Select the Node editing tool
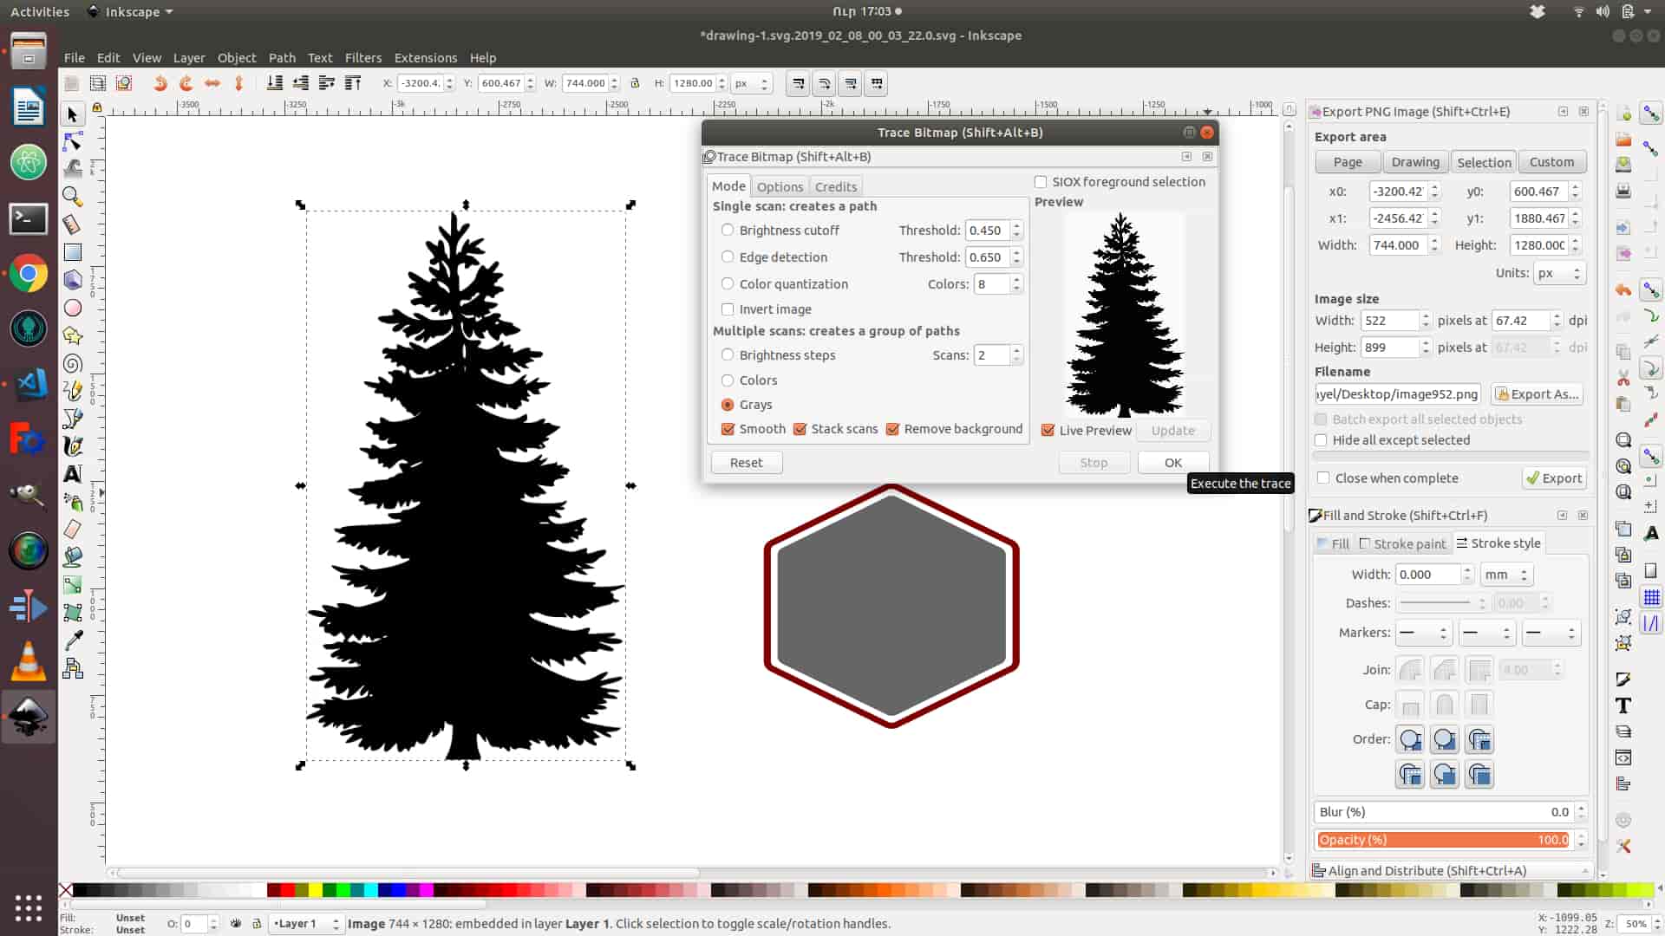Viewport: 1665px width, 936px height. tap(73, 141)
